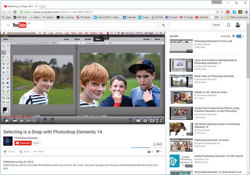
Task: Open the video settings gear
Action: pyautogui.click(x=145, y=120)
